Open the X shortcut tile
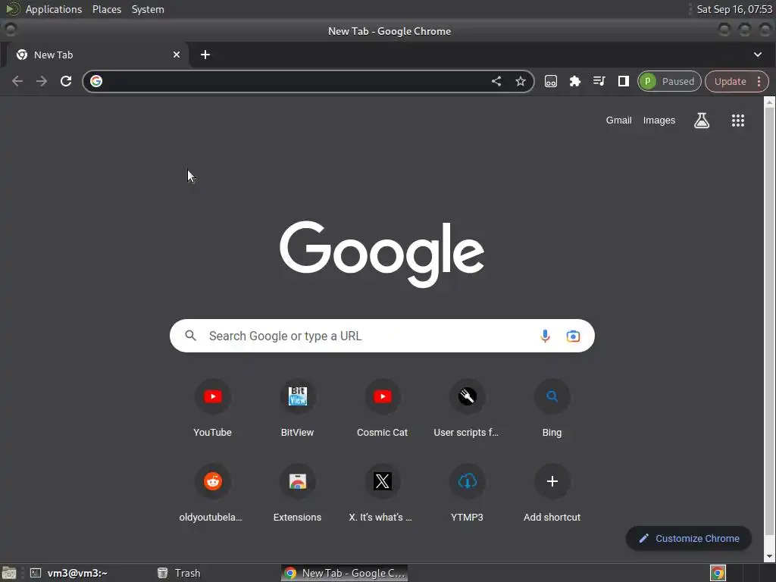Viewport: 776px width, 582px height. coord(382,493)
